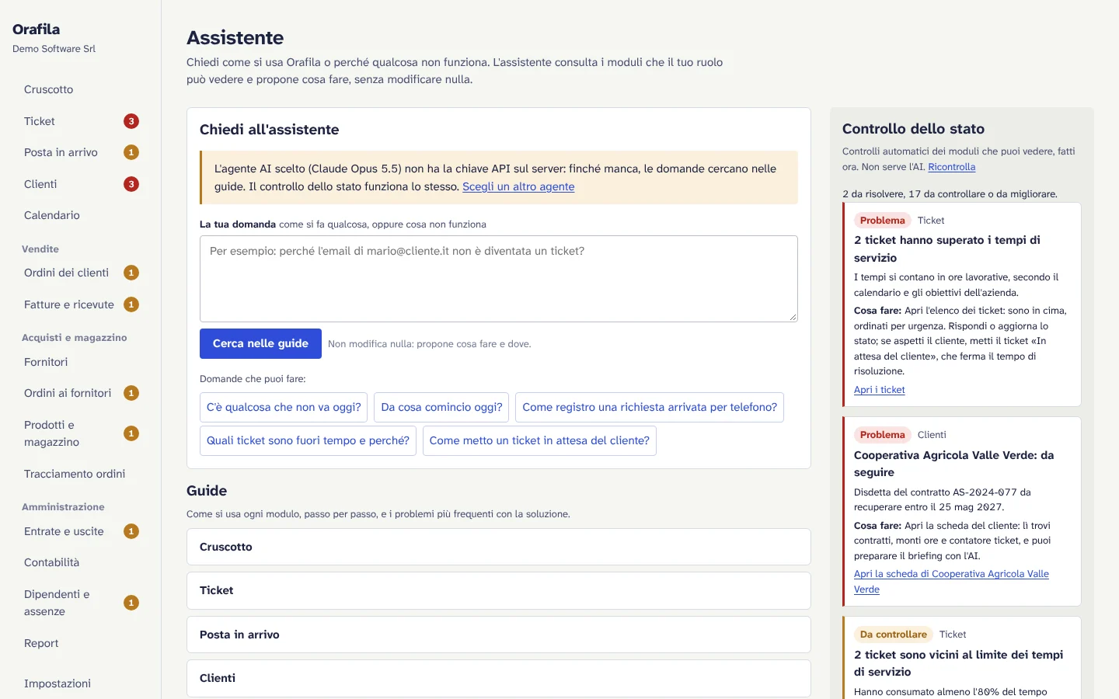Viewport: 1119px width, 699px height.
Task: Select "Come registro una richiesta arrivata per telefono?"
Action: (x=650, y=407)
